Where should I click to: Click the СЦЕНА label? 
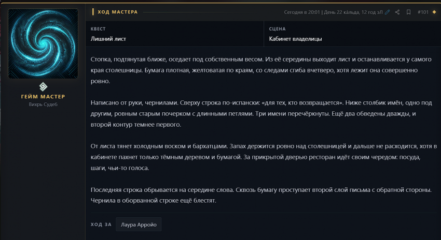(277, 29)
